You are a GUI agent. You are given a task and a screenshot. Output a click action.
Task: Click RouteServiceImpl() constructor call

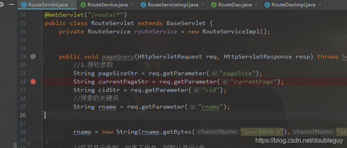(234, 31)
